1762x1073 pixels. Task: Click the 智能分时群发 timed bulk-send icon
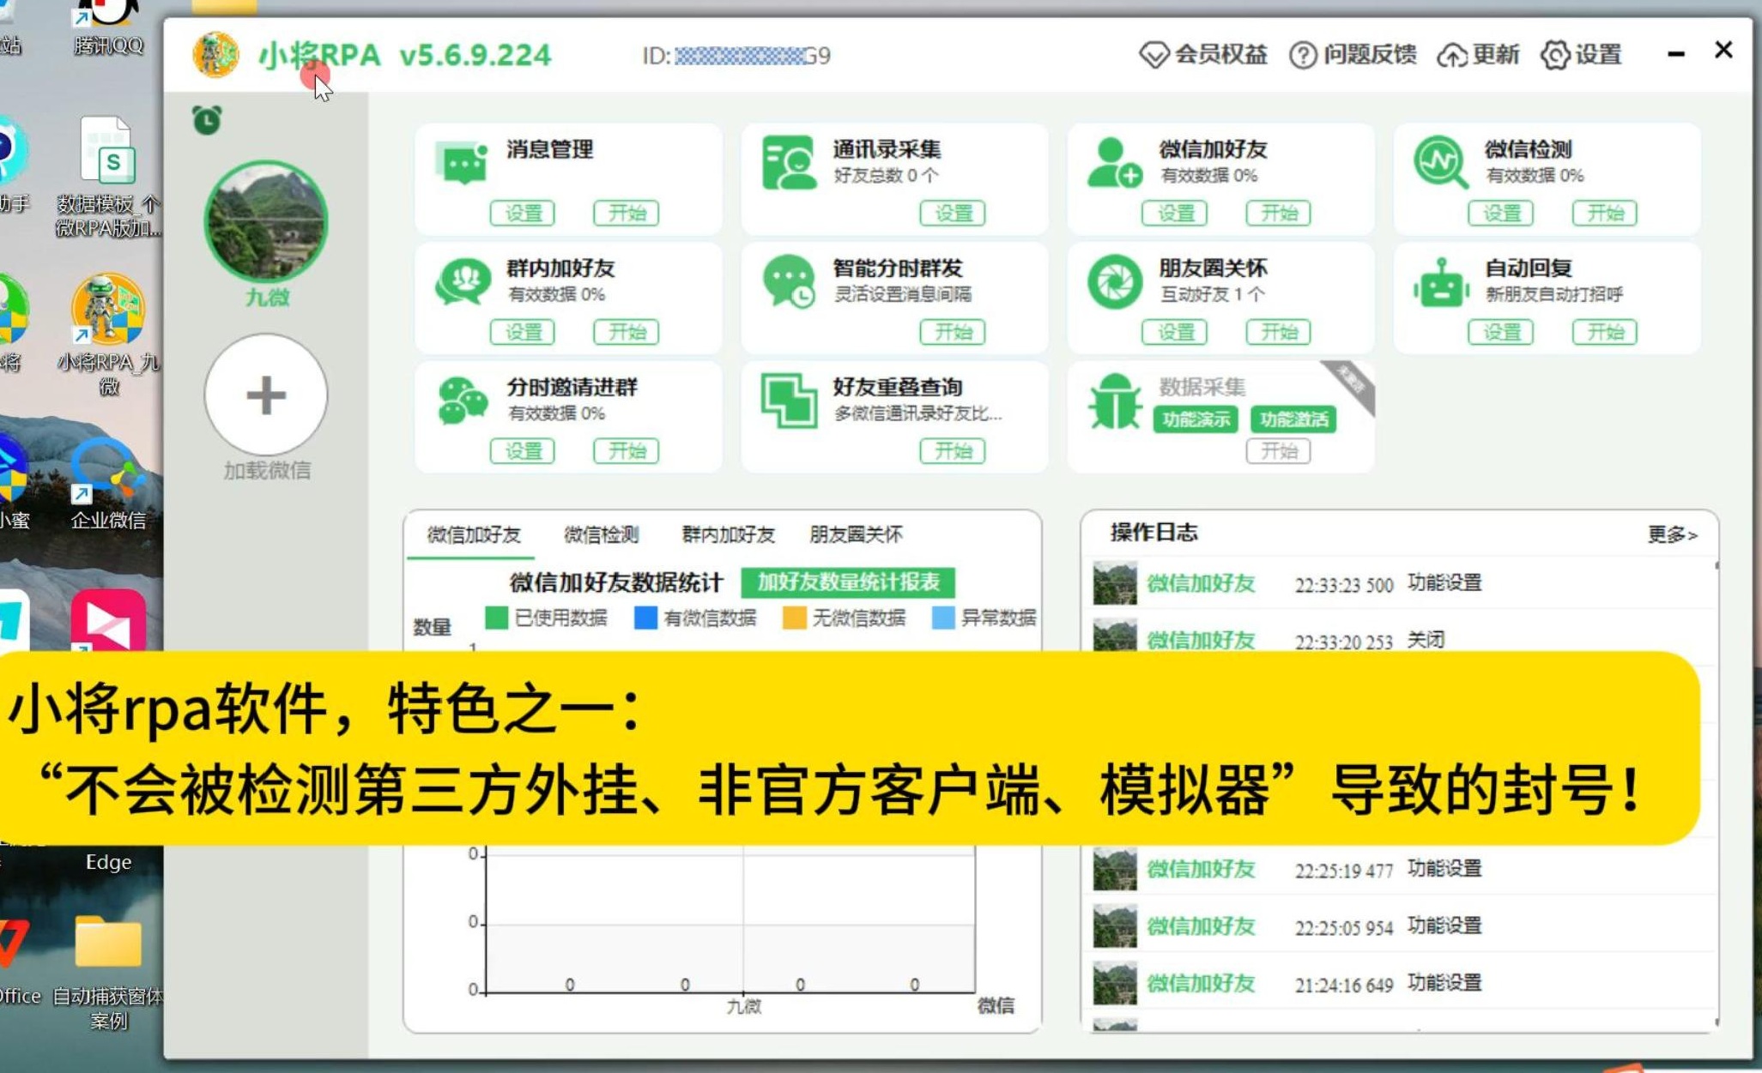click(790, 280)
